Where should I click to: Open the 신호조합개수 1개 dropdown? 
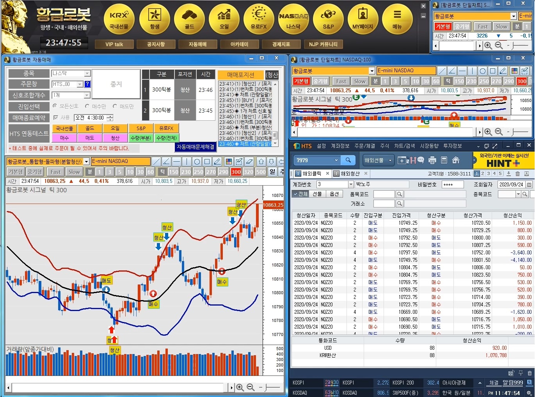pos(87,95)
